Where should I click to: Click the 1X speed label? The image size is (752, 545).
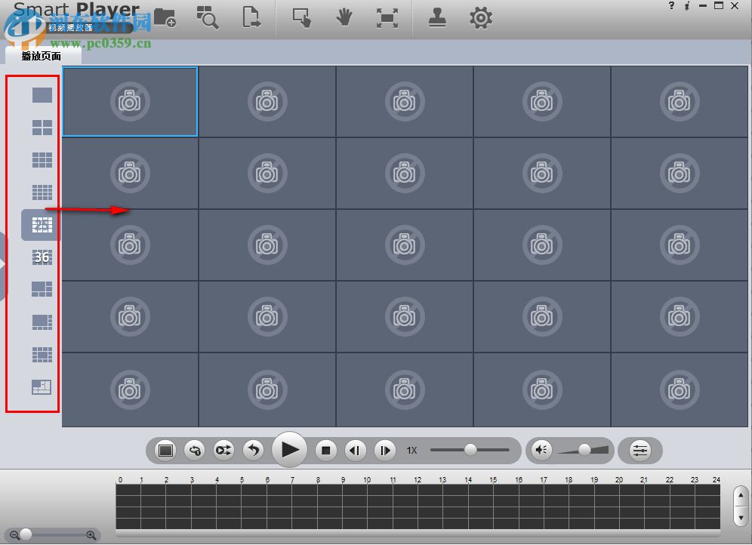(x=411, y=451)
